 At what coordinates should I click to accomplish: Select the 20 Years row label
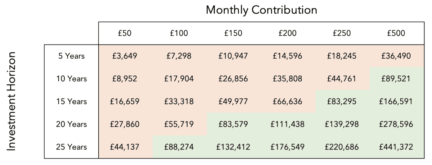coord(72,124)
